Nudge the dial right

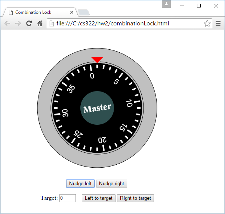pyautogui.click(x=111, y=184)
